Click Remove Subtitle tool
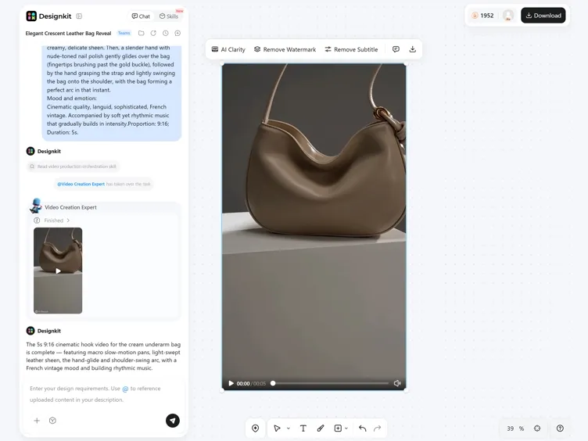This screenshot has width=588, height=441. point(351,49)
